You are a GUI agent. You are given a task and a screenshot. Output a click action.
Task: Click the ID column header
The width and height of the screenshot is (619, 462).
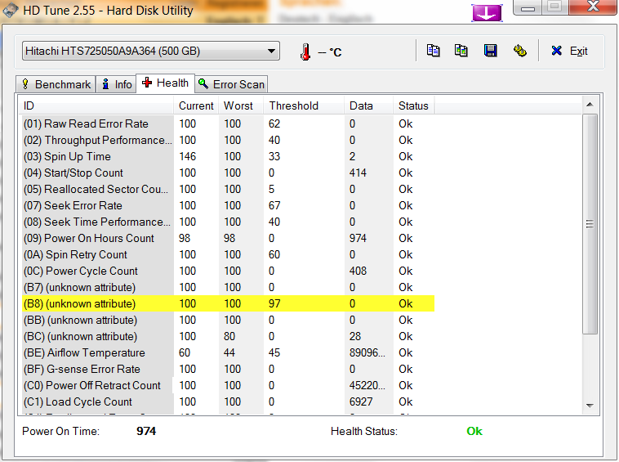point(96,106)
